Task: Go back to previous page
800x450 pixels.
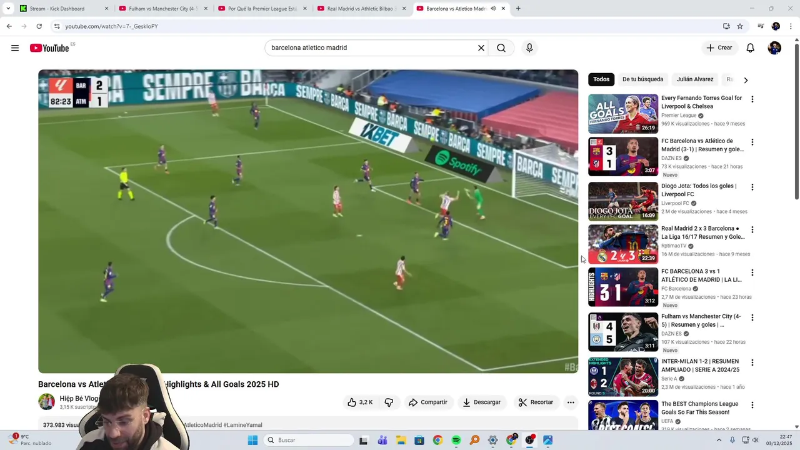Action: pos(9,26)
